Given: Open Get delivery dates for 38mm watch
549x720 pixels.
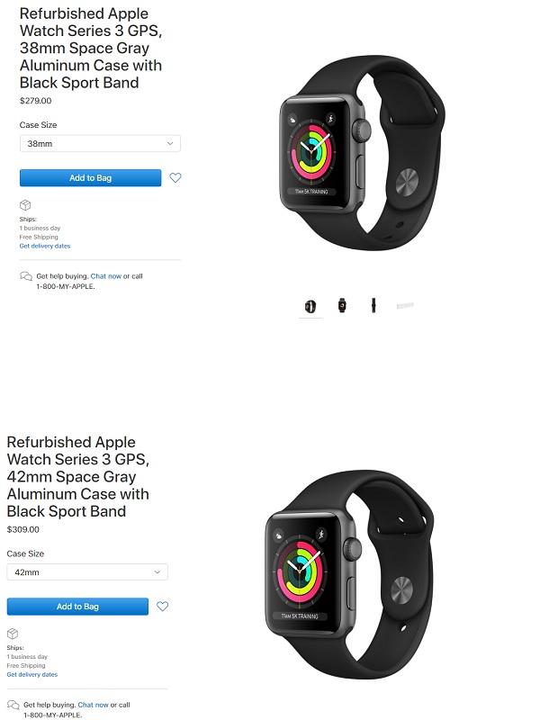Looking at the screenshot, I should pyautogui.click(x=45, y=246).
